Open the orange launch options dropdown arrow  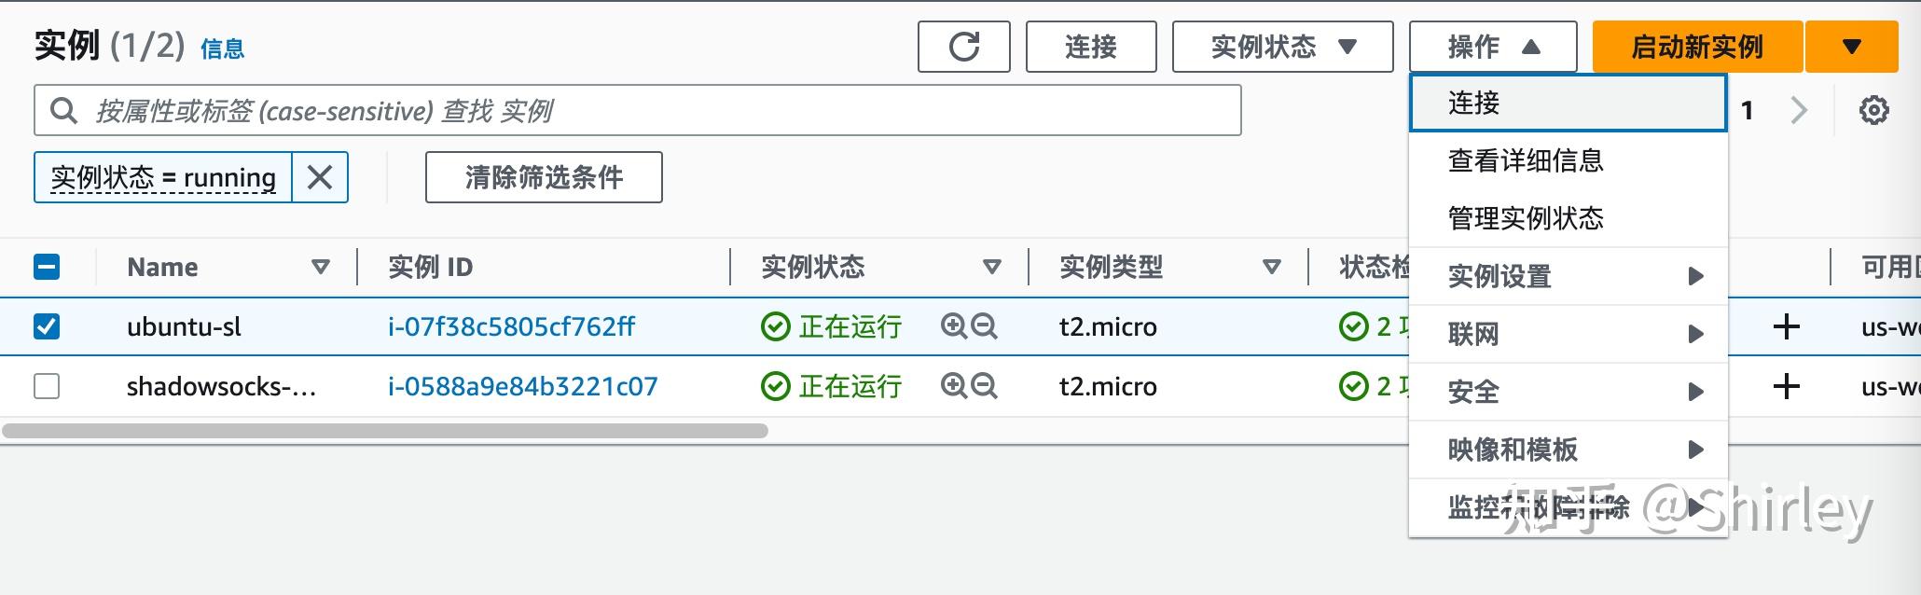[x=1852, y=47]
